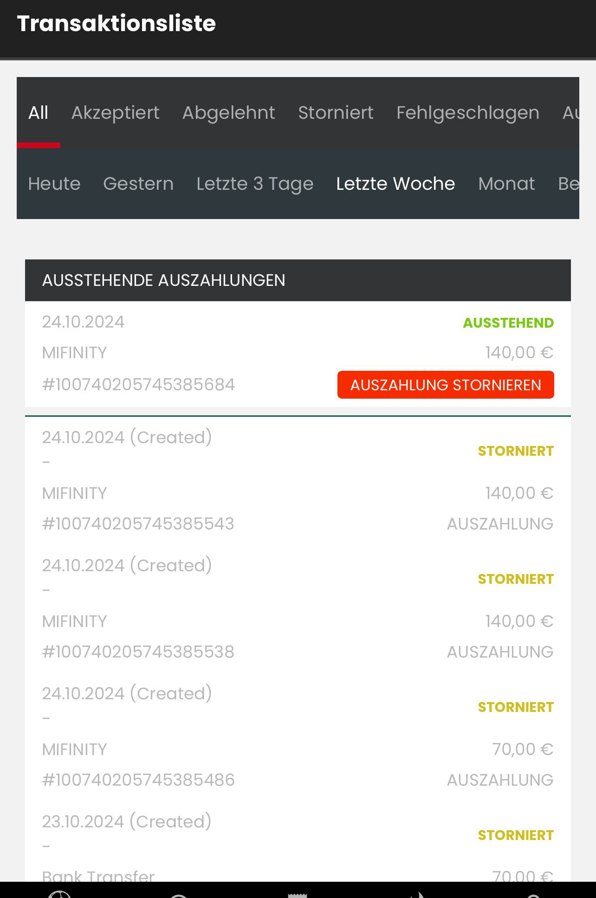Open the 70,00 € transaction #100740205745385486
Viewport: 596px width, 898px height.
click(x=138, y=780)
